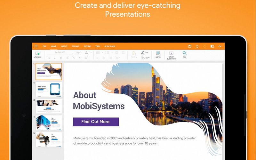Viewport: 256px width, 160px height.
Task: Click the Undo arrow
Action: point(197,46)
